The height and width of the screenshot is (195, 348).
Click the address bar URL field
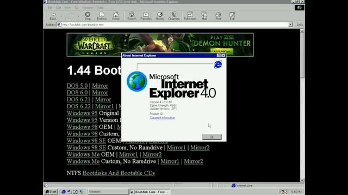(x=175, y=24)
